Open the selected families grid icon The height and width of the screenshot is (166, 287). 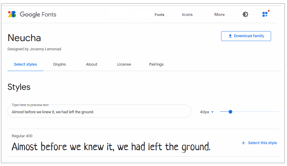point(265,14)
